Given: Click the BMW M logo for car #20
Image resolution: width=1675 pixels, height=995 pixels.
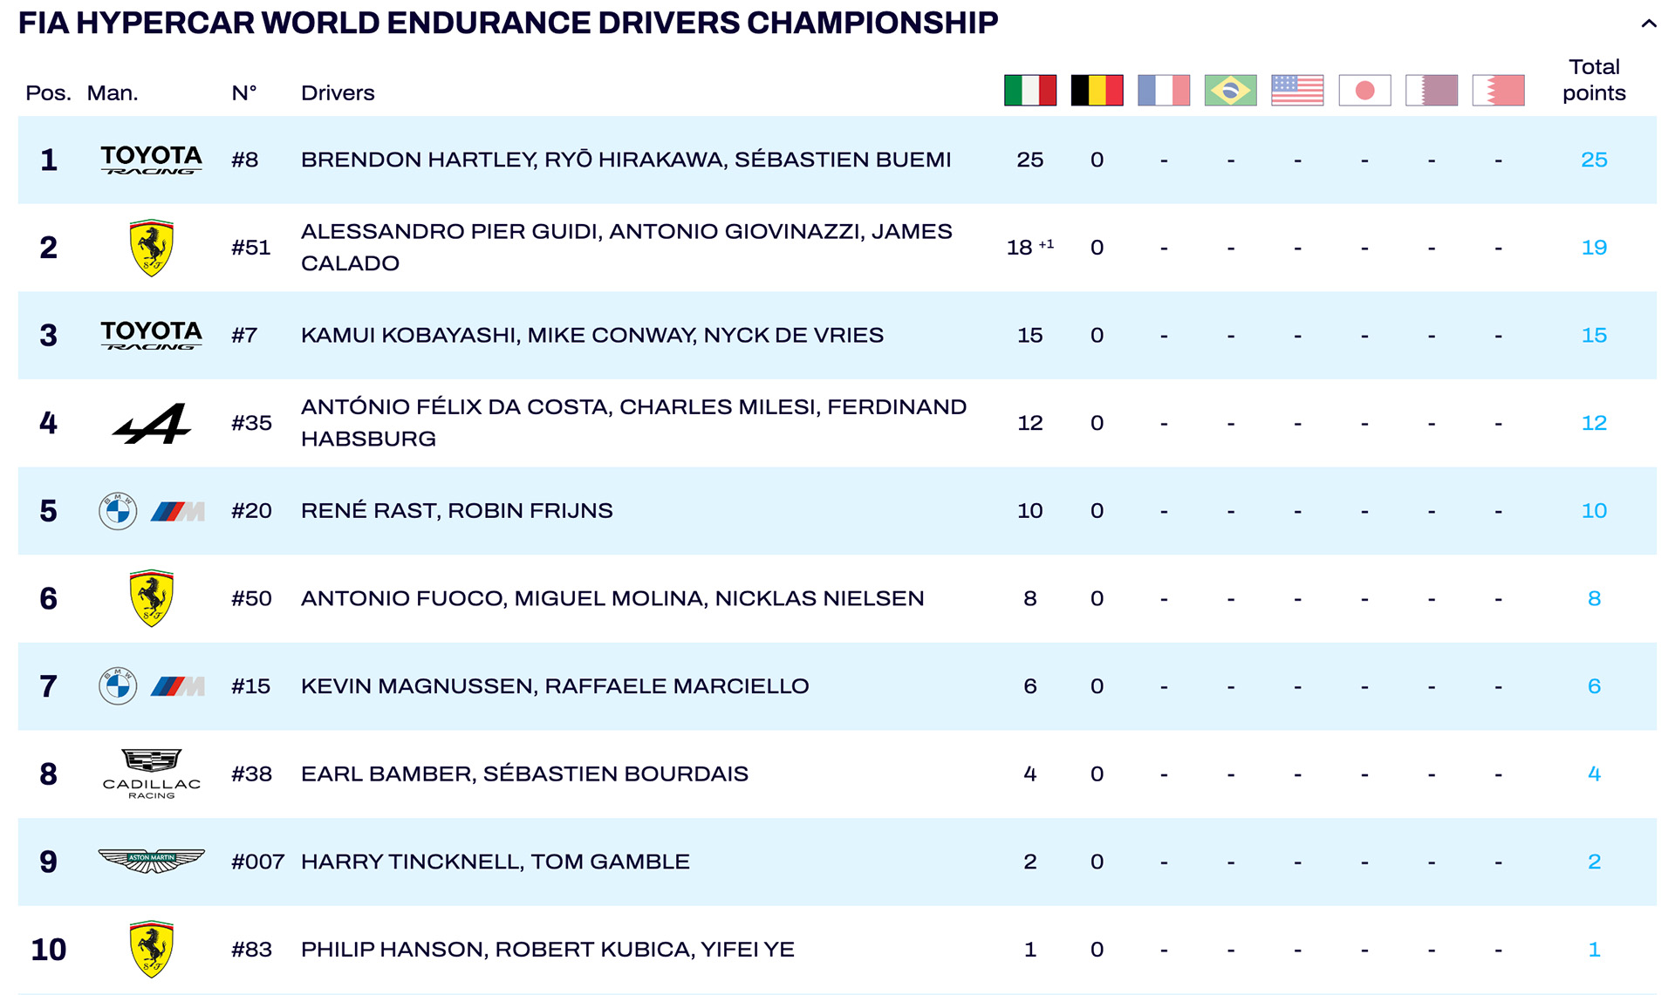Looking at the screenshot, I should [x=152, y=511].
